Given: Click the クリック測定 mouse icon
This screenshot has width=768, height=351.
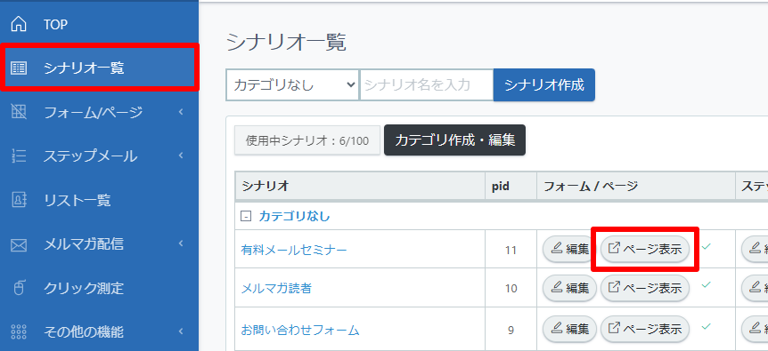Looking at the screenshot, I should [19, 288].
